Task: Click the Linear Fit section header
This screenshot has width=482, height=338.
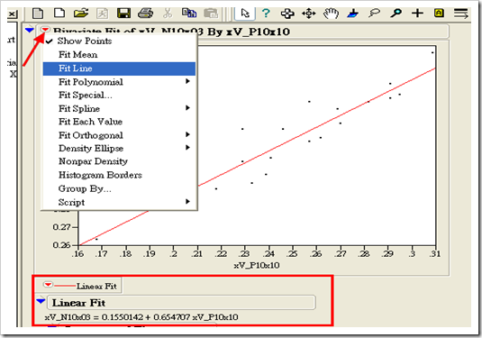Action: click(x=181, y=303)
